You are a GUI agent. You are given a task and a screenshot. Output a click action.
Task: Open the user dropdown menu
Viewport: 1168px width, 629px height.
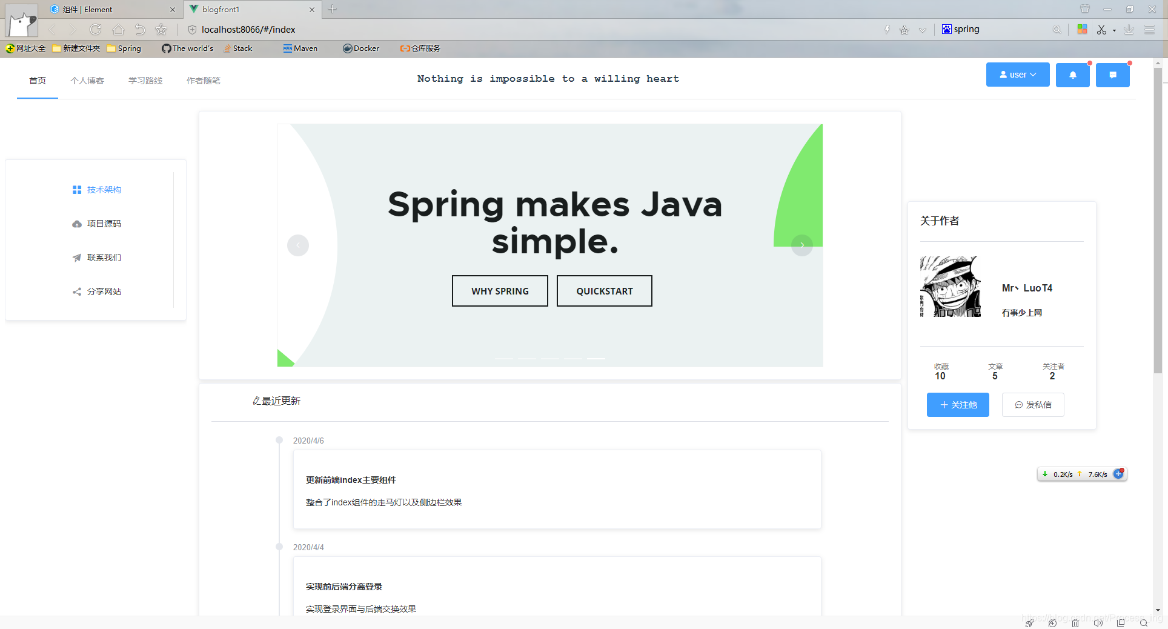click(x=1018, y=75)
